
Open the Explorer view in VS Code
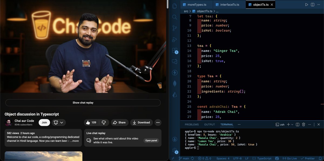tap(175, 6)
